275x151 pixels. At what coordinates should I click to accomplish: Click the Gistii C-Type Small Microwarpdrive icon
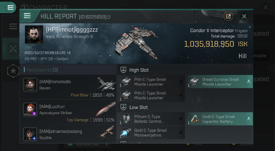click(126, 132)
